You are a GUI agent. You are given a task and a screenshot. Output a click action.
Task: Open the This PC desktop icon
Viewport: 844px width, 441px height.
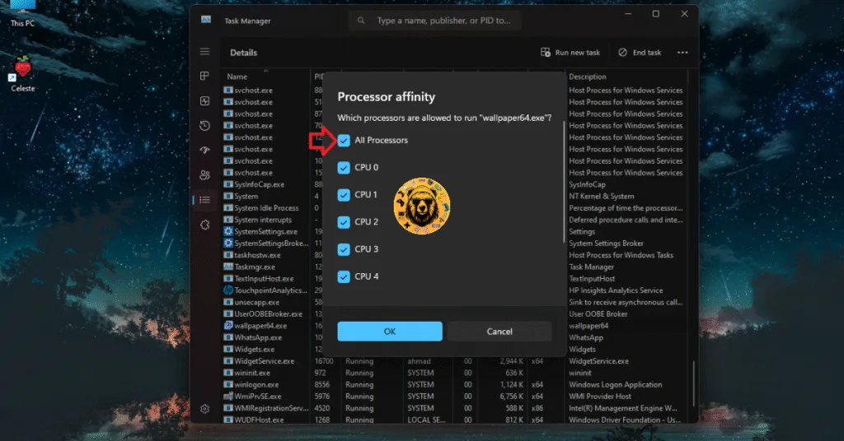(x=22, y=13)
